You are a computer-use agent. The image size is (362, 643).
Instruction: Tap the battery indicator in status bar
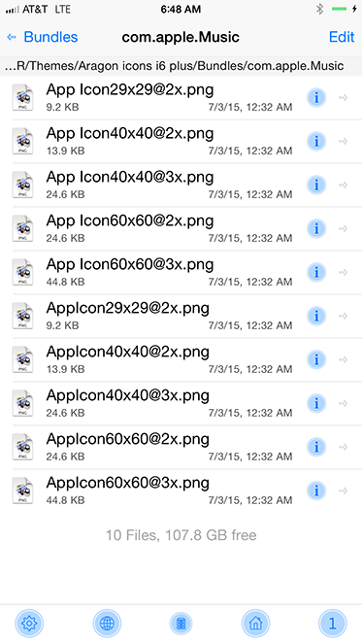tap(340, 9)
